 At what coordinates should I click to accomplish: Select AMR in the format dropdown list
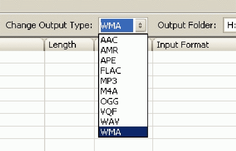[123, 50]
